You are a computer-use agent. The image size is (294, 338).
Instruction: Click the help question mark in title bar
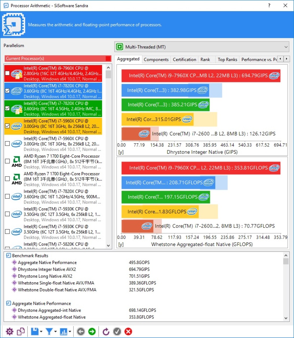(269, 5)
